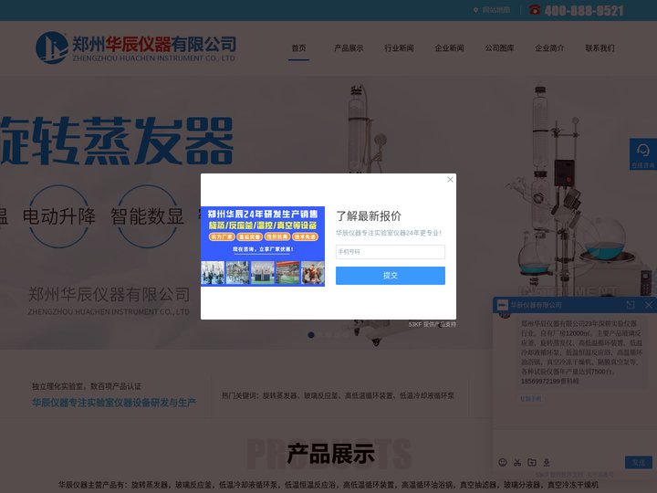Select the first carousel indicator dot
Viewport: 657px width, 493px height.
coord(311,335)
